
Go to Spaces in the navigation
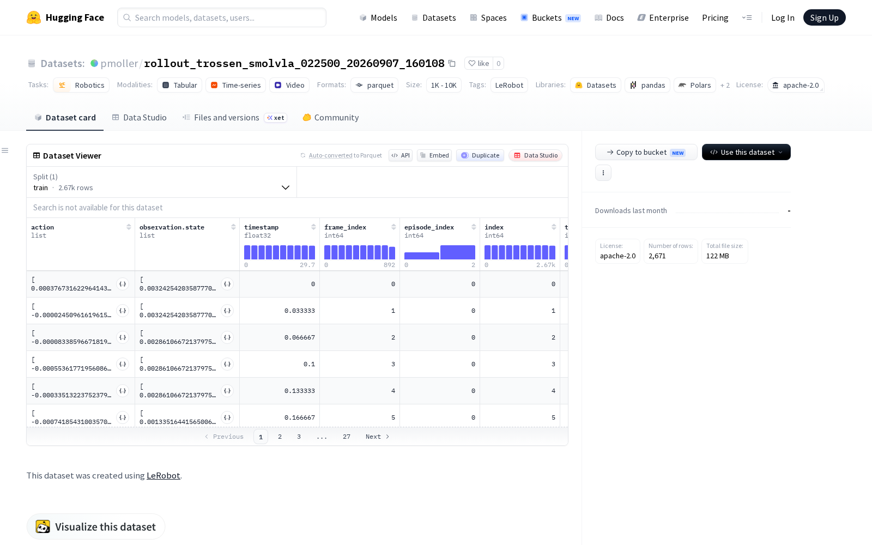[x=488, y=17]
